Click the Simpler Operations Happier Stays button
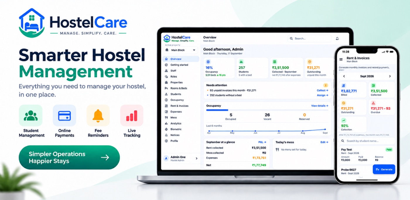Viewport: 410px width, 200px height. click(69, 158)
